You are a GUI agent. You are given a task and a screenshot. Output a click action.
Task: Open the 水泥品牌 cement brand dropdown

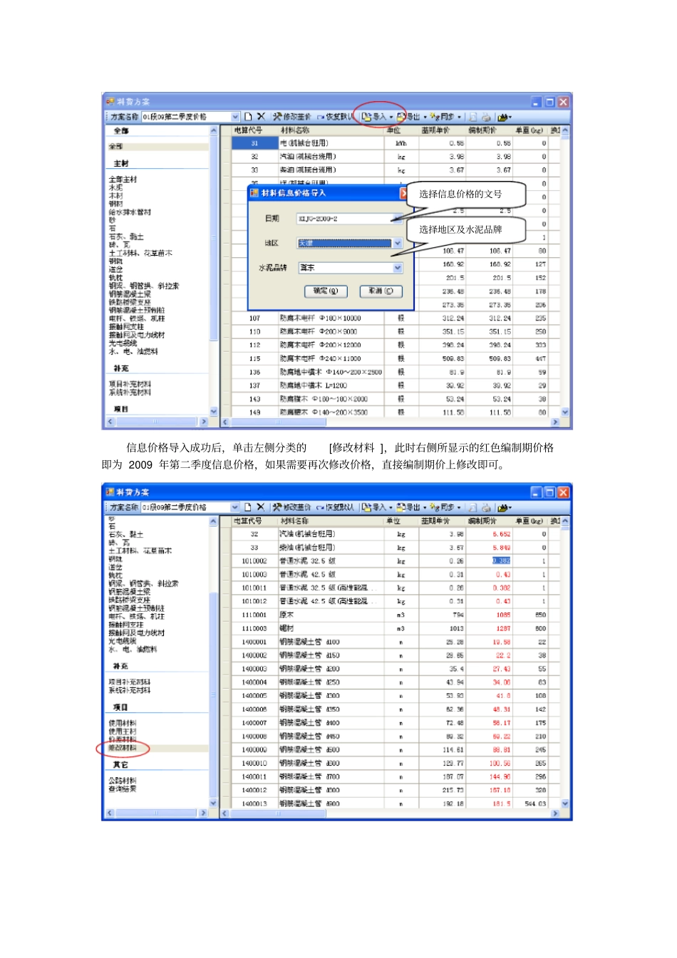tap(398, 268)
